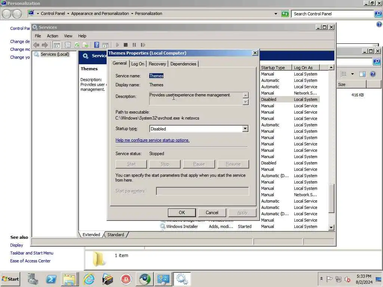Screen dimensions: 383x287
Task: Click the Services gears icon on taskbar
Action: click(182, 279)
